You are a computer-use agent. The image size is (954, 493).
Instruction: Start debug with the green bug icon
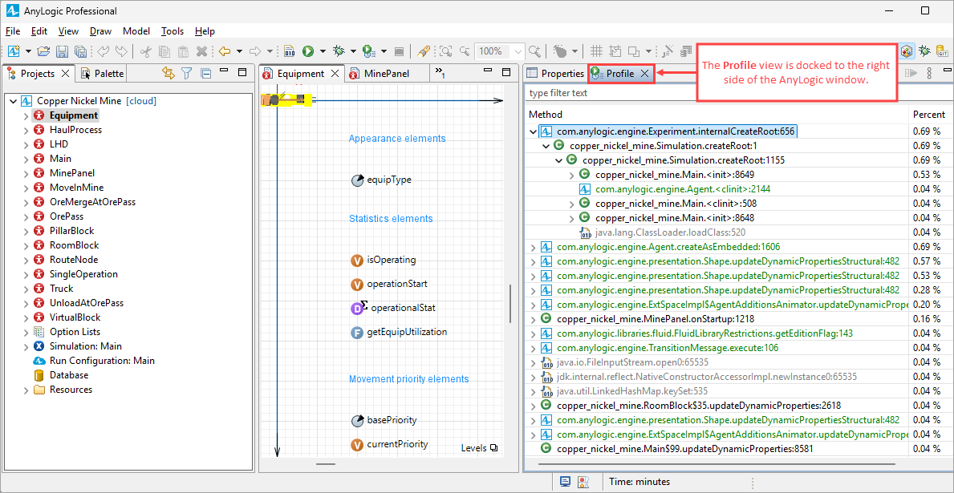click(339, 51)
